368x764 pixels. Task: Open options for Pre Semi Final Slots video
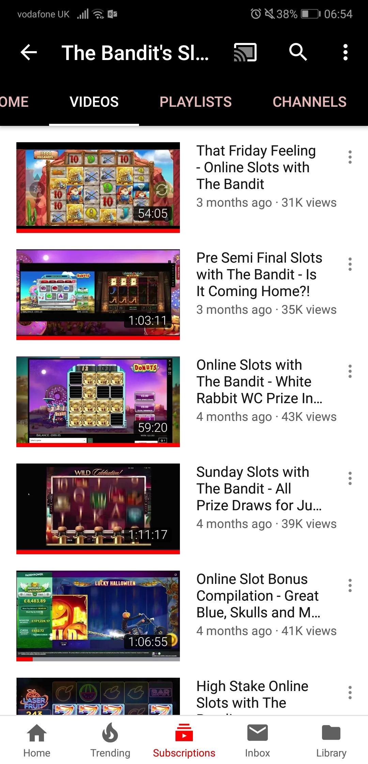350,264
